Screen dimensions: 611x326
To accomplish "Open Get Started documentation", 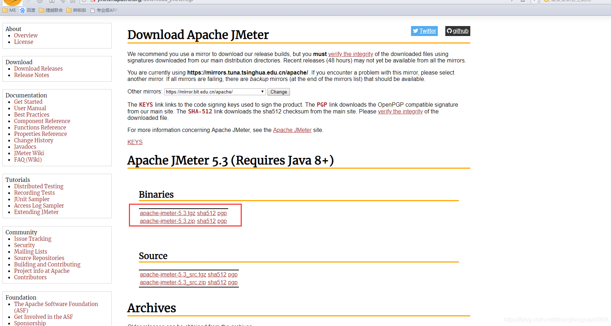I will click(28, 102).
